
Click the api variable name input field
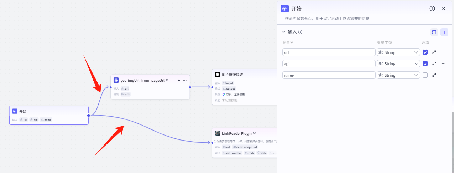click(329, 63)
